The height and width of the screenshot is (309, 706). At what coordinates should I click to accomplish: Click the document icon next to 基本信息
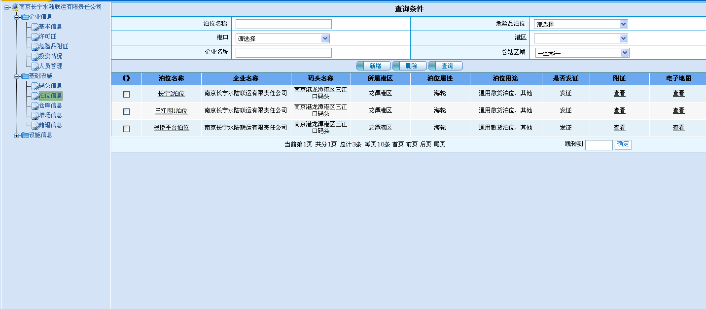click(35, 27)
